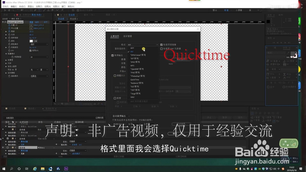Select the Zoom magnifier tool

click(x=13, y=10)
